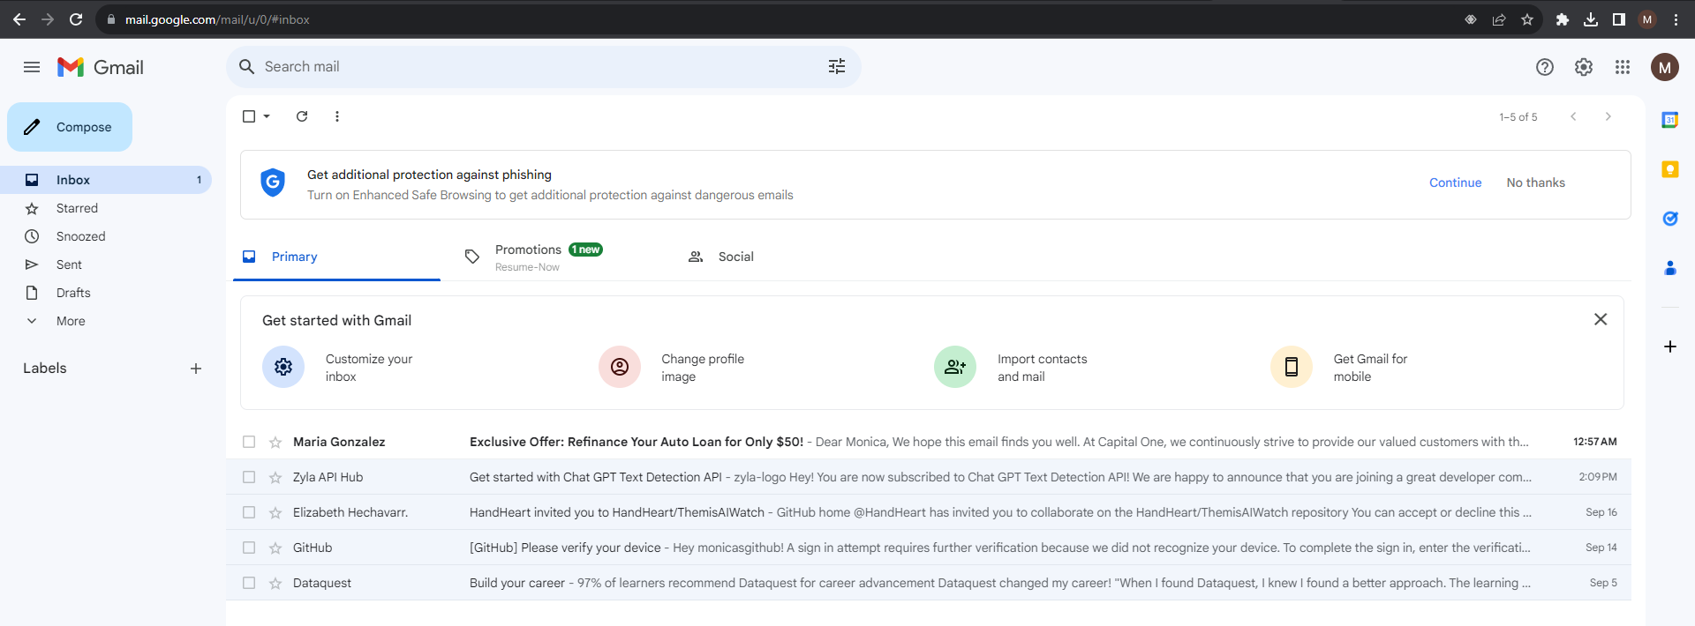Click the Customize your inbox gear icon
This screenshot has width=1695, height=626.
pos(283,367)
